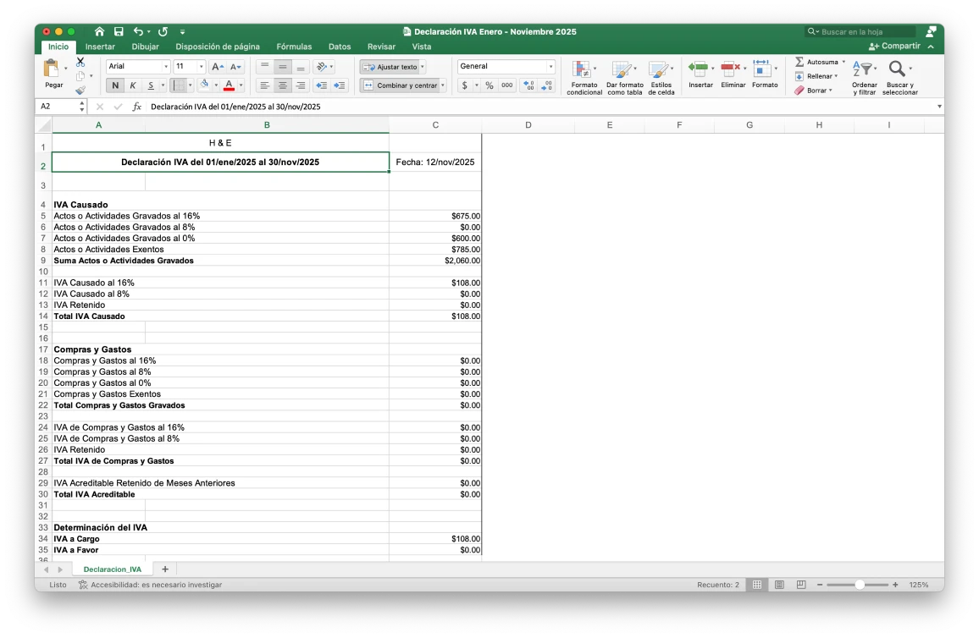Open the General number format dropdown
The height and width of the screenshot is (638, 979).
506,65
